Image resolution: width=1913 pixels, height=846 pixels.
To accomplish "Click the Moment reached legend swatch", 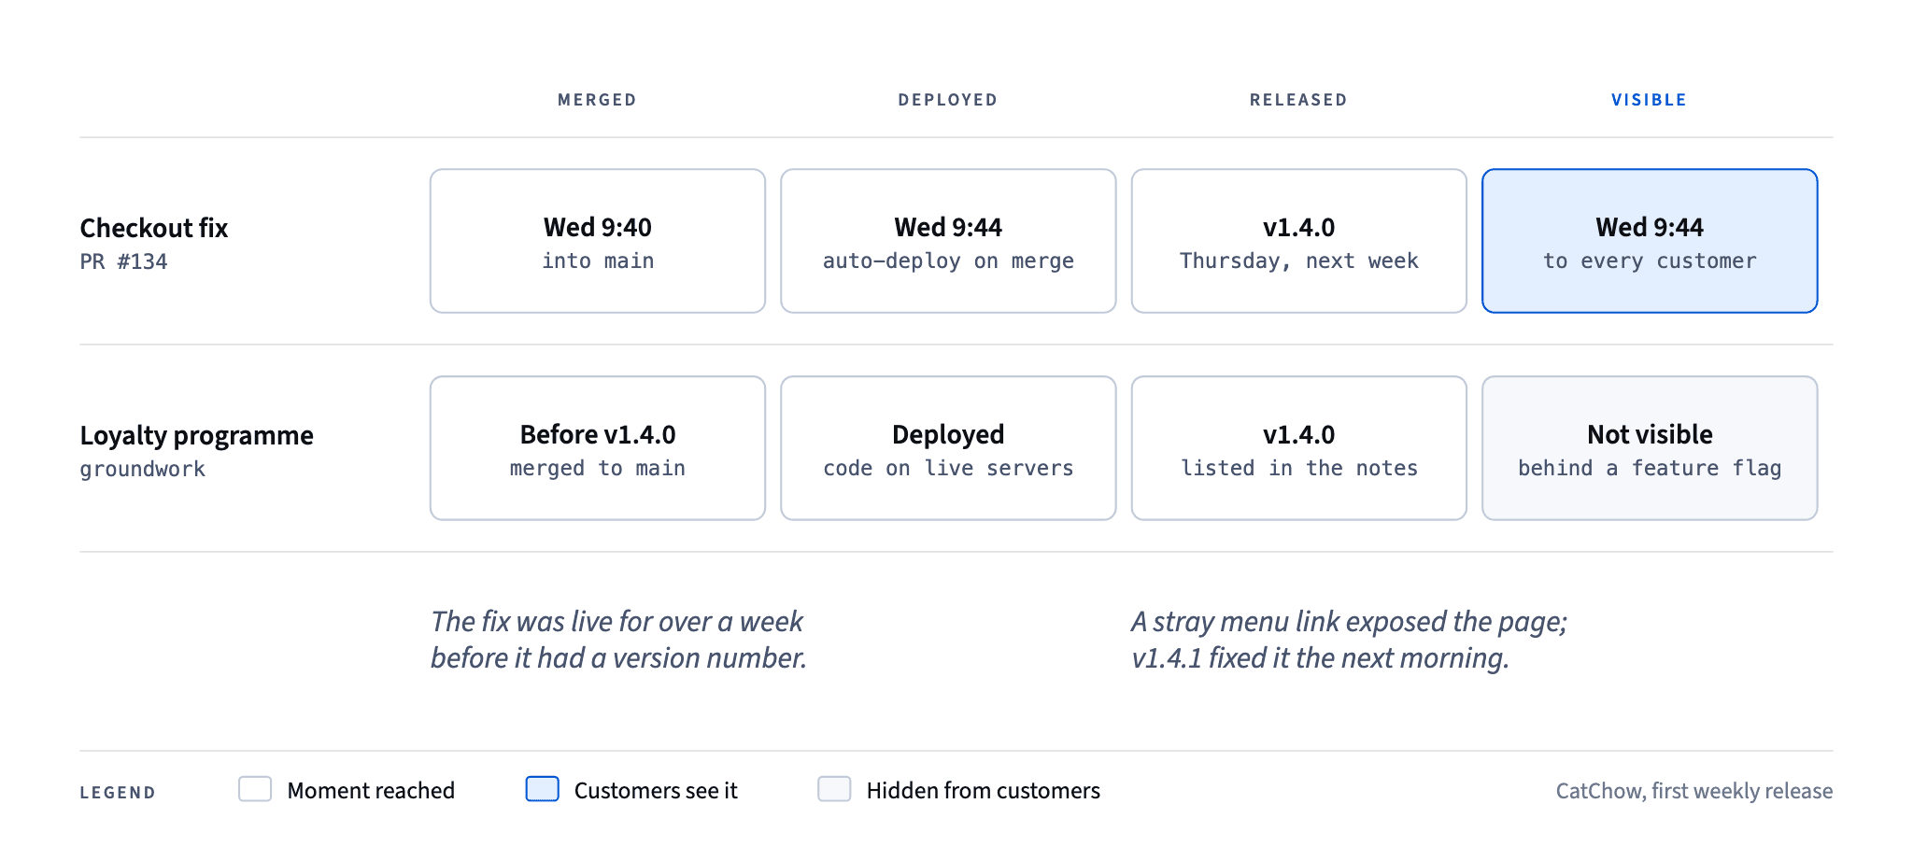I will [x=255, y=789].
